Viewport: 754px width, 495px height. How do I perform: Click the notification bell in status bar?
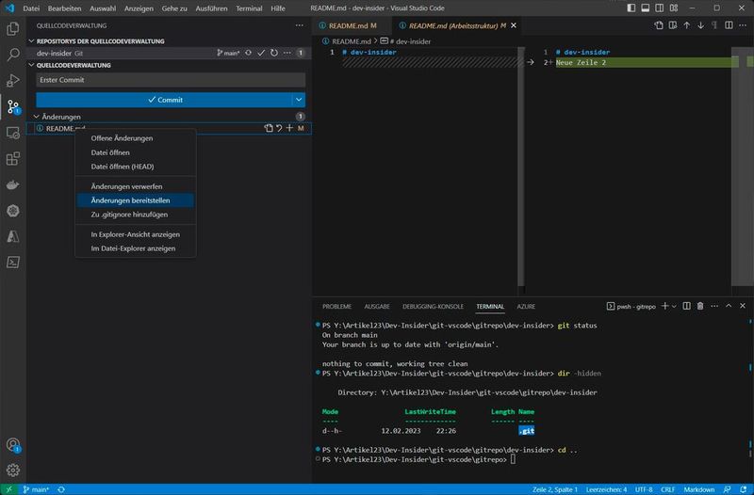(x=744, y=489)
